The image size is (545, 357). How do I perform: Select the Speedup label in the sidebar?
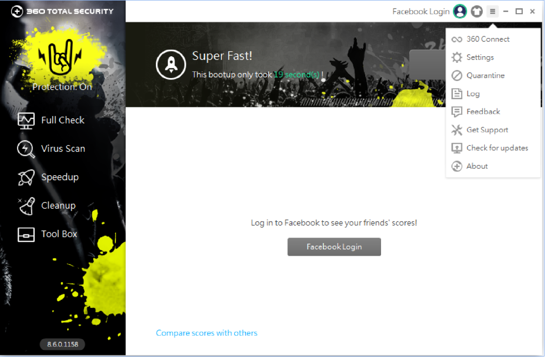tap(60, 177)
